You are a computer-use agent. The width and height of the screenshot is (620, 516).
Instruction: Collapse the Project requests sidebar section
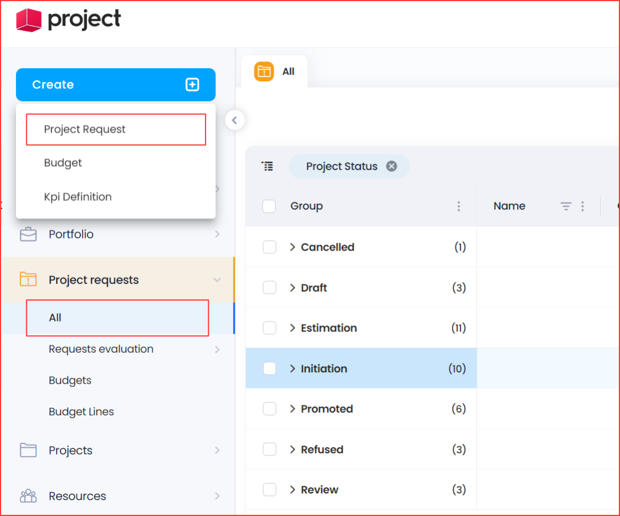217,280
